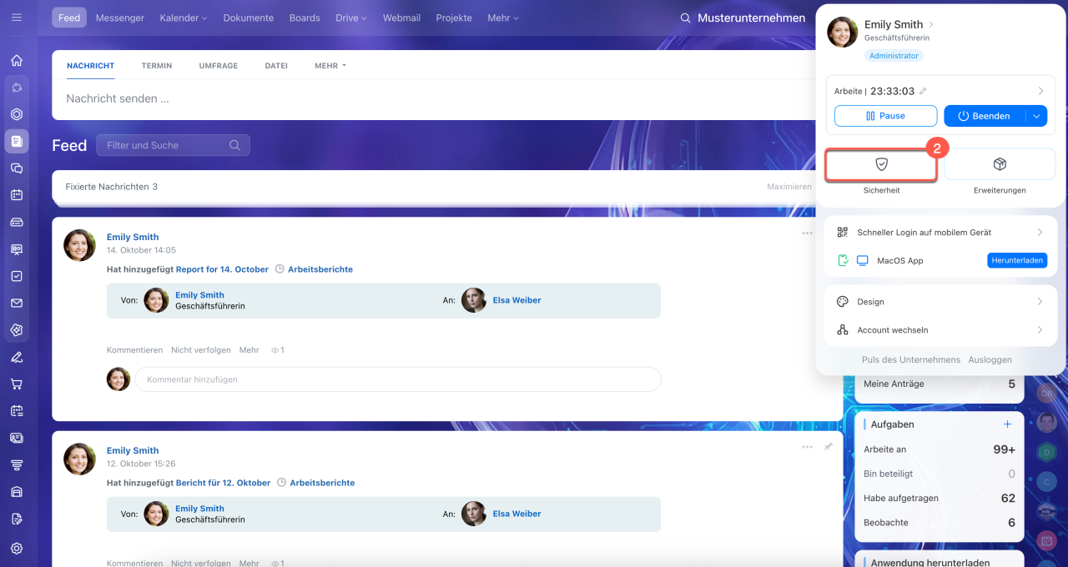Click the search magnifier beside Musterunternehmen
1068x567 pixels.
coord(685,18)
